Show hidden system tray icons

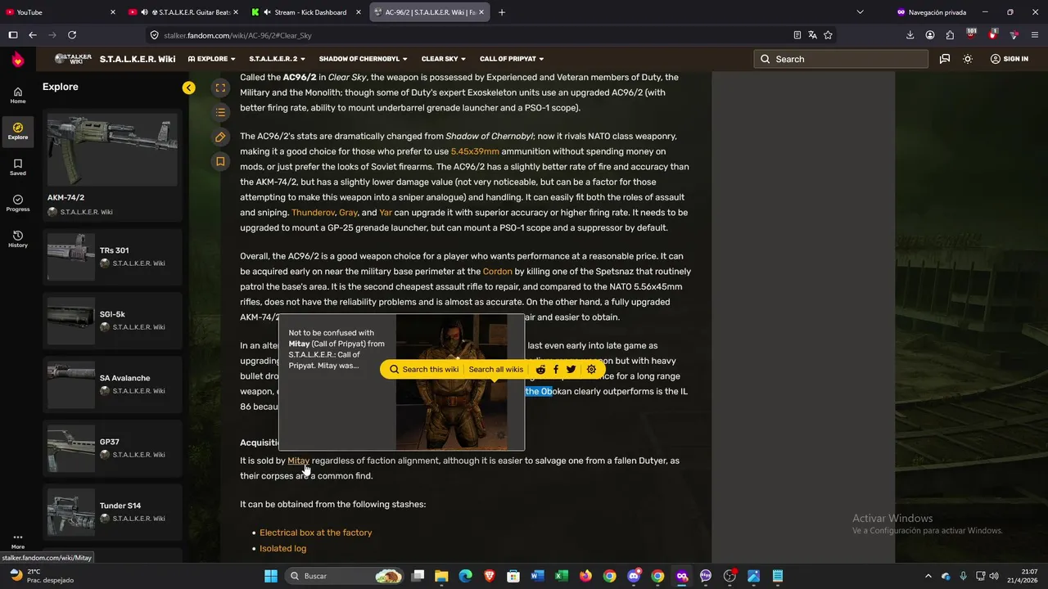click(x=928, y=576)
